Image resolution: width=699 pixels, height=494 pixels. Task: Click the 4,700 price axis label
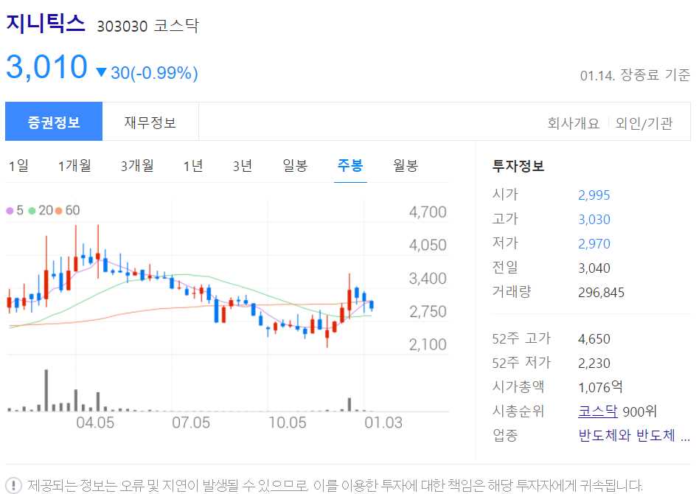coord(428,212)
